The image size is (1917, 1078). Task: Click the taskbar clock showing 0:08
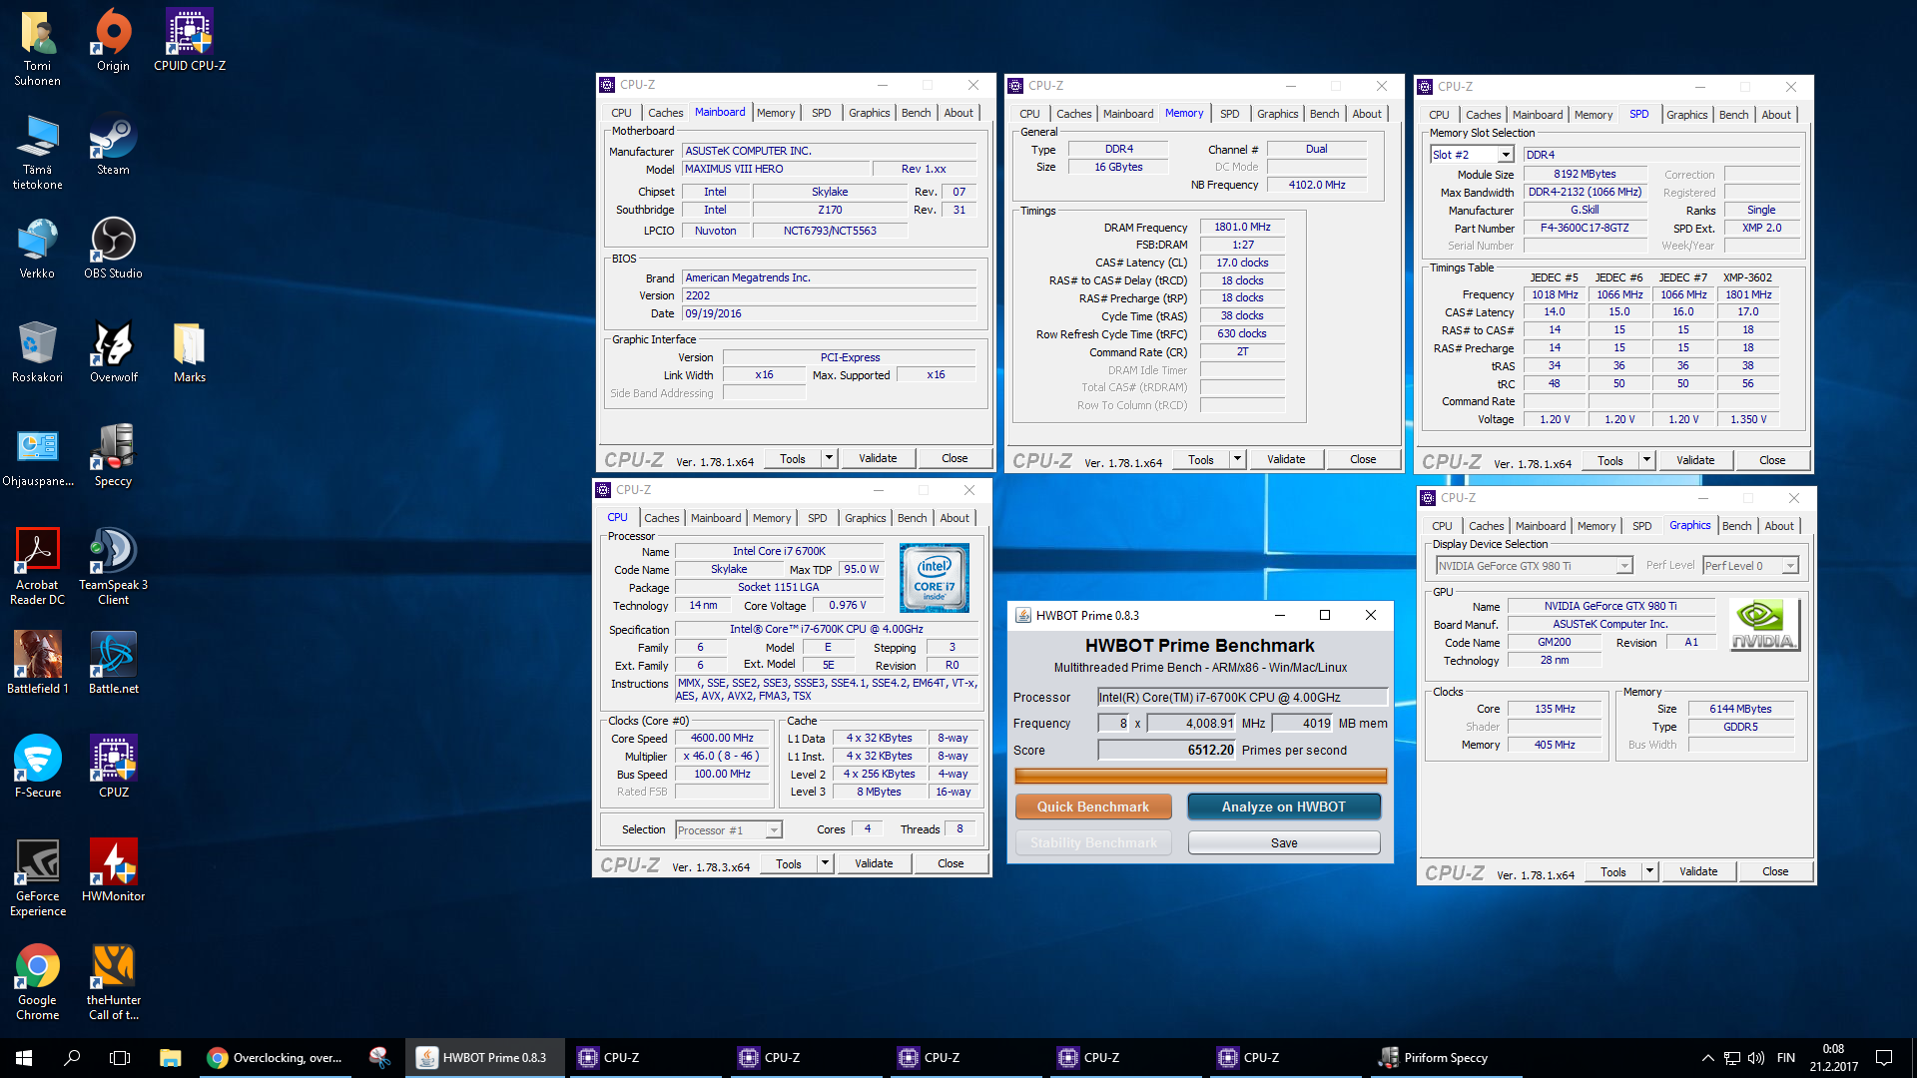coord(1833,1058)
